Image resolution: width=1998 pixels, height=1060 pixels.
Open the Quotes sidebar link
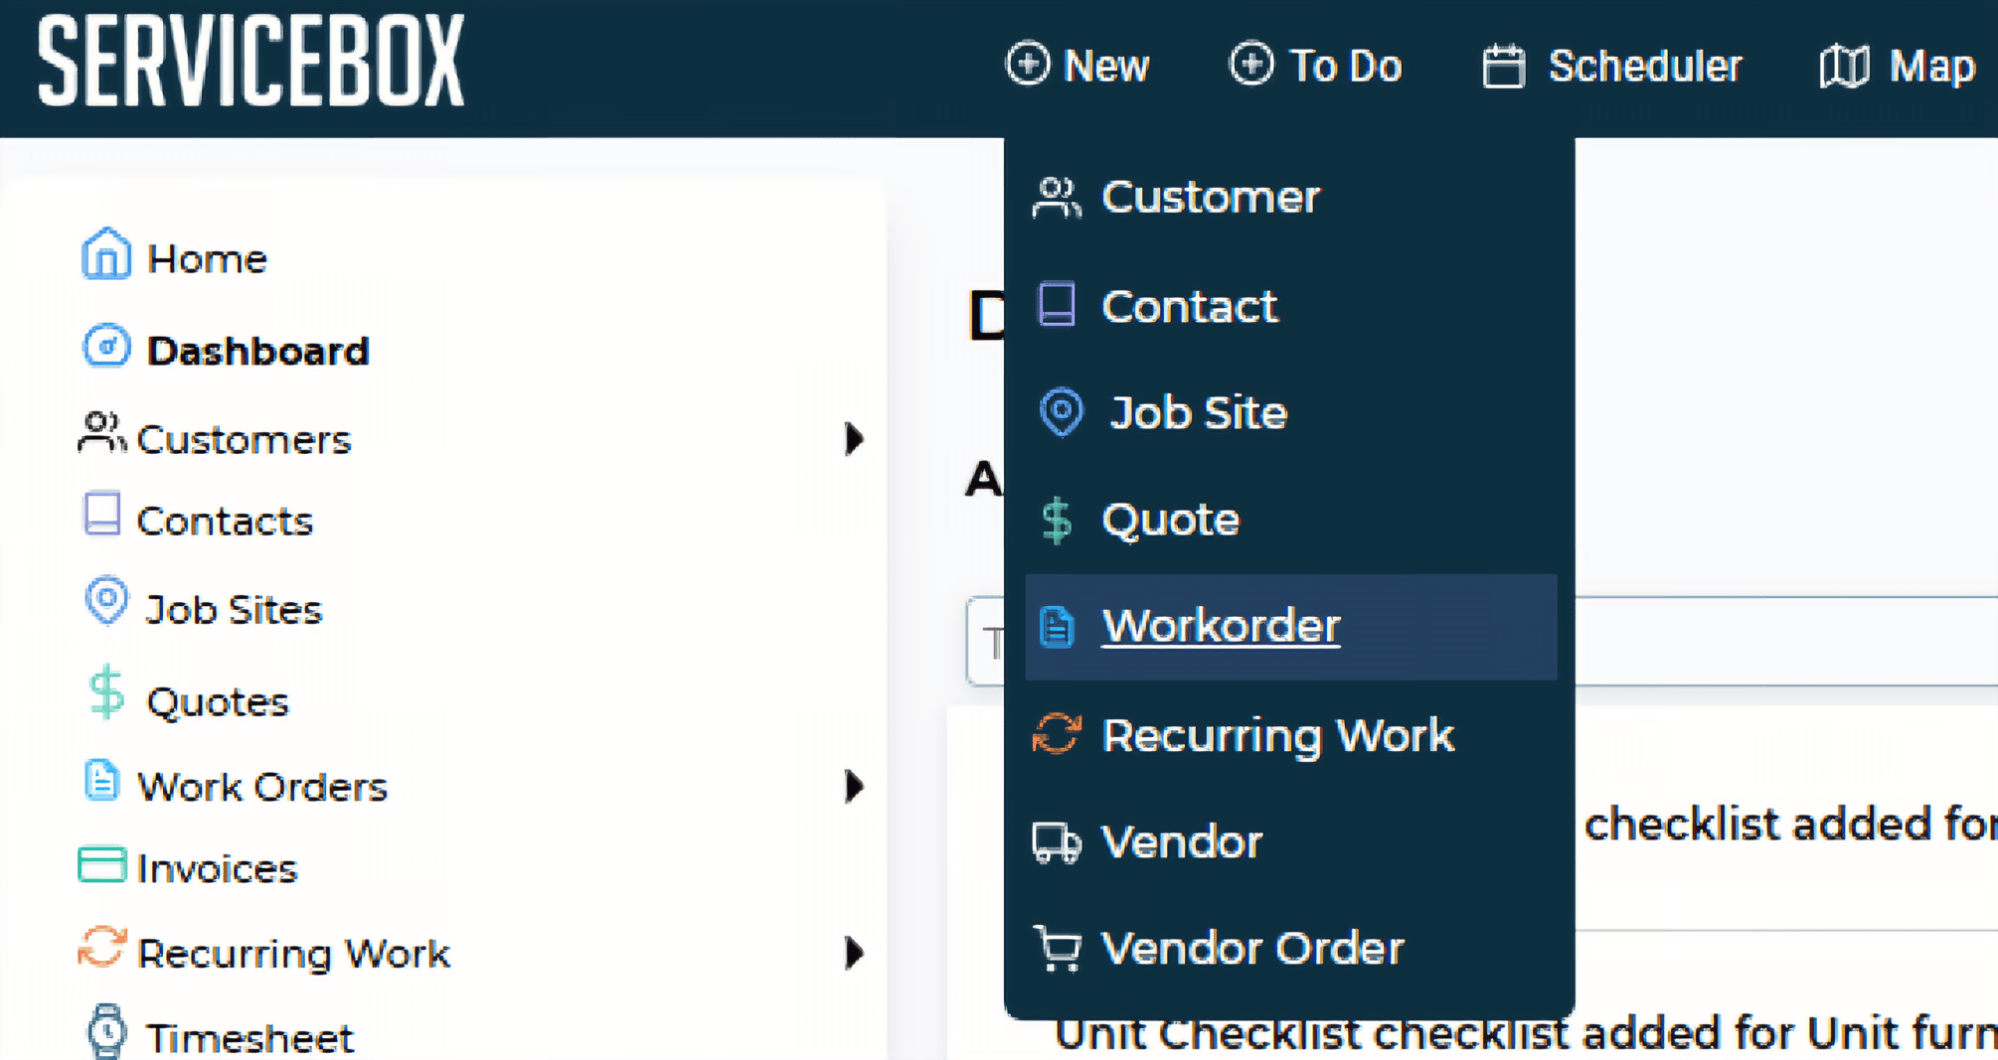coord(218,701)
